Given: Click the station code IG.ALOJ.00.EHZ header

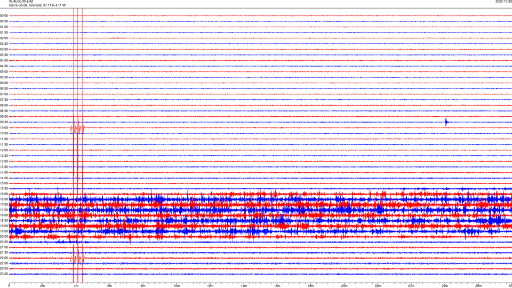Looking at the screenshot, I should (21, 2).
